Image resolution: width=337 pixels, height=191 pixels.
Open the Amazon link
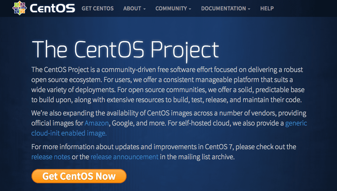[96, 123]
